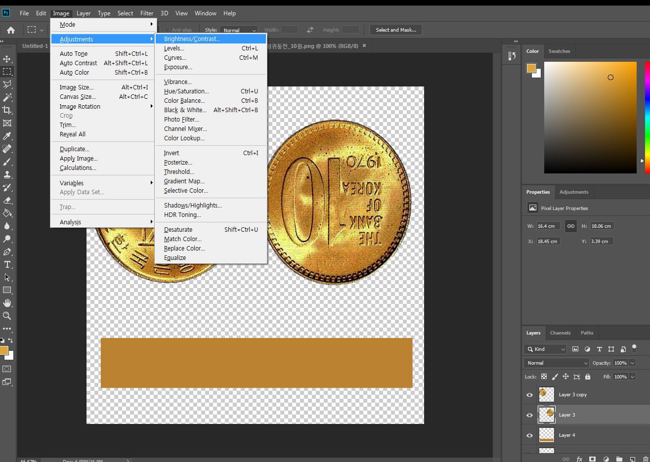This screenshot has height=462, width=650.
Task: Choose Desaturate in the submenu
Action: pyautogui.click(x=211, y=229)
